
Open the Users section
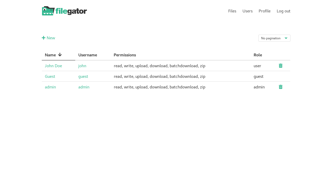click(x=247, y=10)
